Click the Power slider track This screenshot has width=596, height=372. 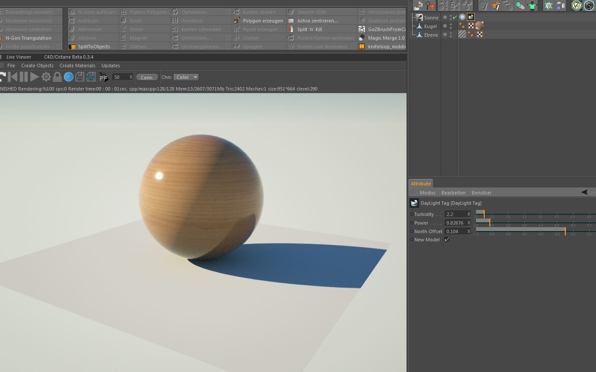(536, 222)
